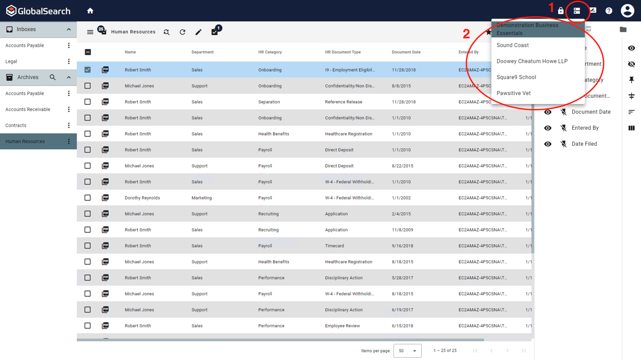Click the GlobalSearch archive search icon
Viewport: 641px width, 360px height.
(53, 77)
